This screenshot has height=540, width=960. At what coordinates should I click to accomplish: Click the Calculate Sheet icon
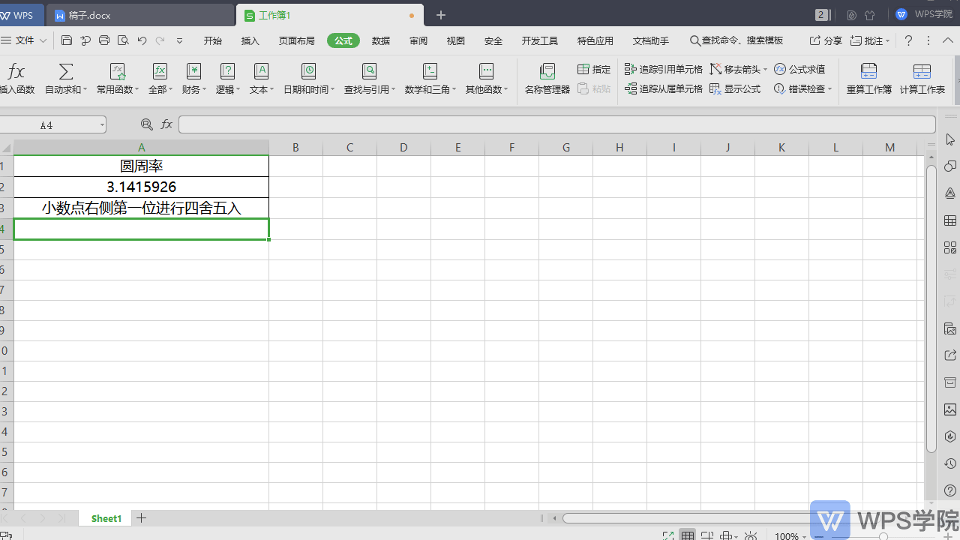[x=922, y=72]
